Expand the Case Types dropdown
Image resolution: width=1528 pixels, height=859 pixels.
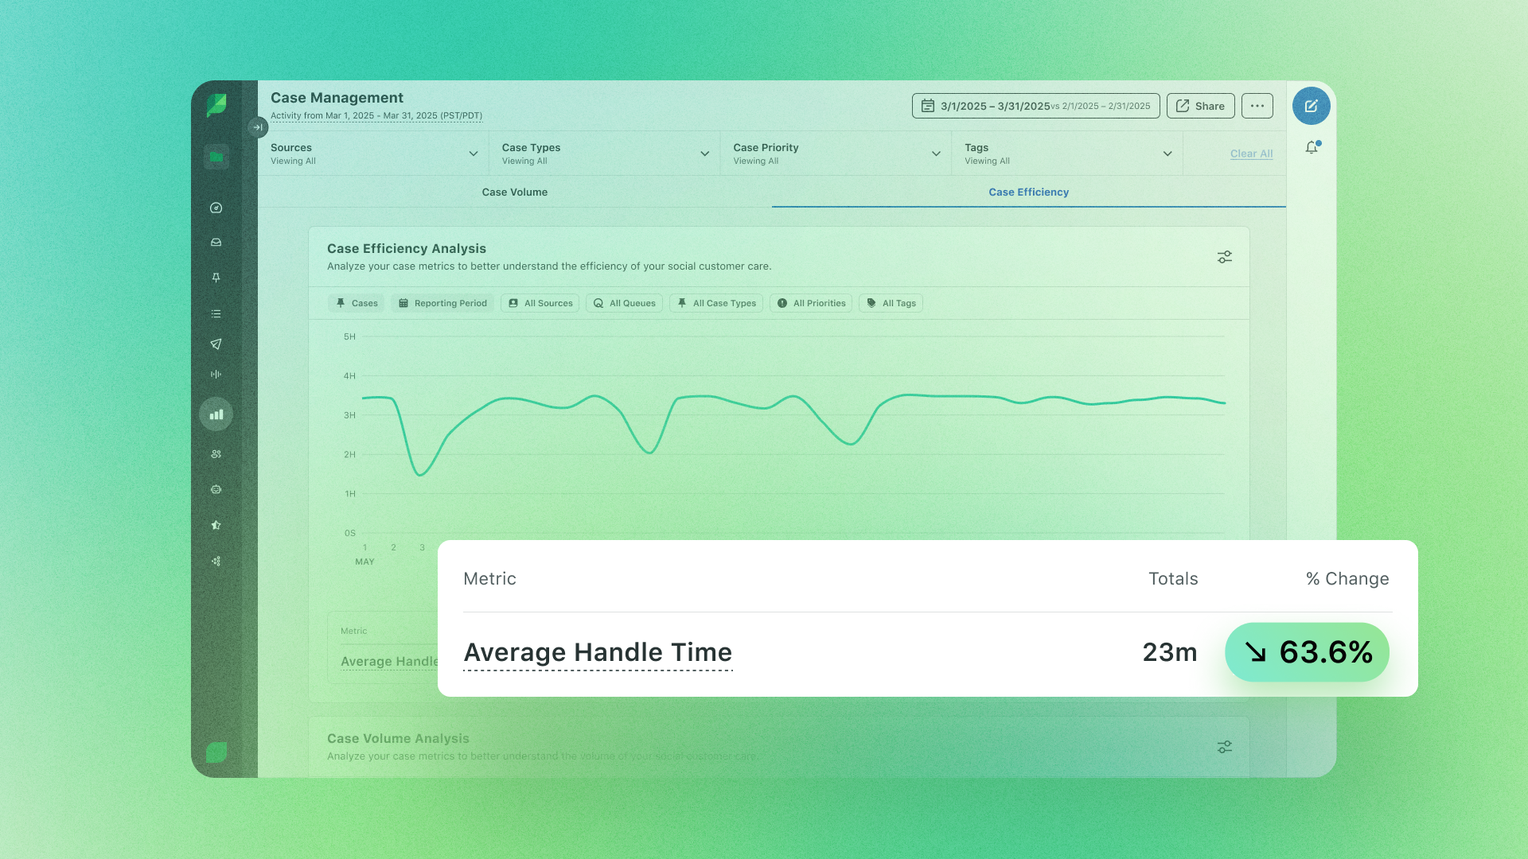pyautogui.click(x=605, y=154)
